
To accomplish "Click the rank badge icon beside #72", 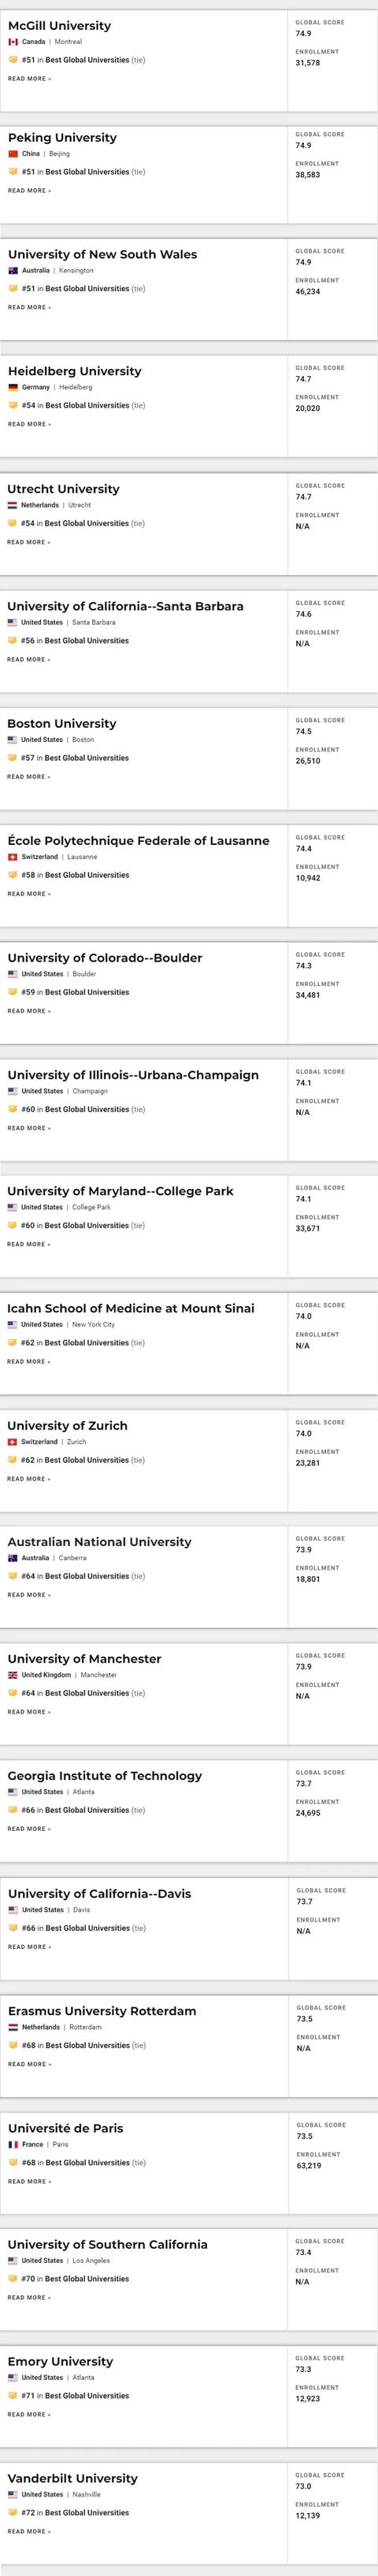I will (x=12, y=2512).
